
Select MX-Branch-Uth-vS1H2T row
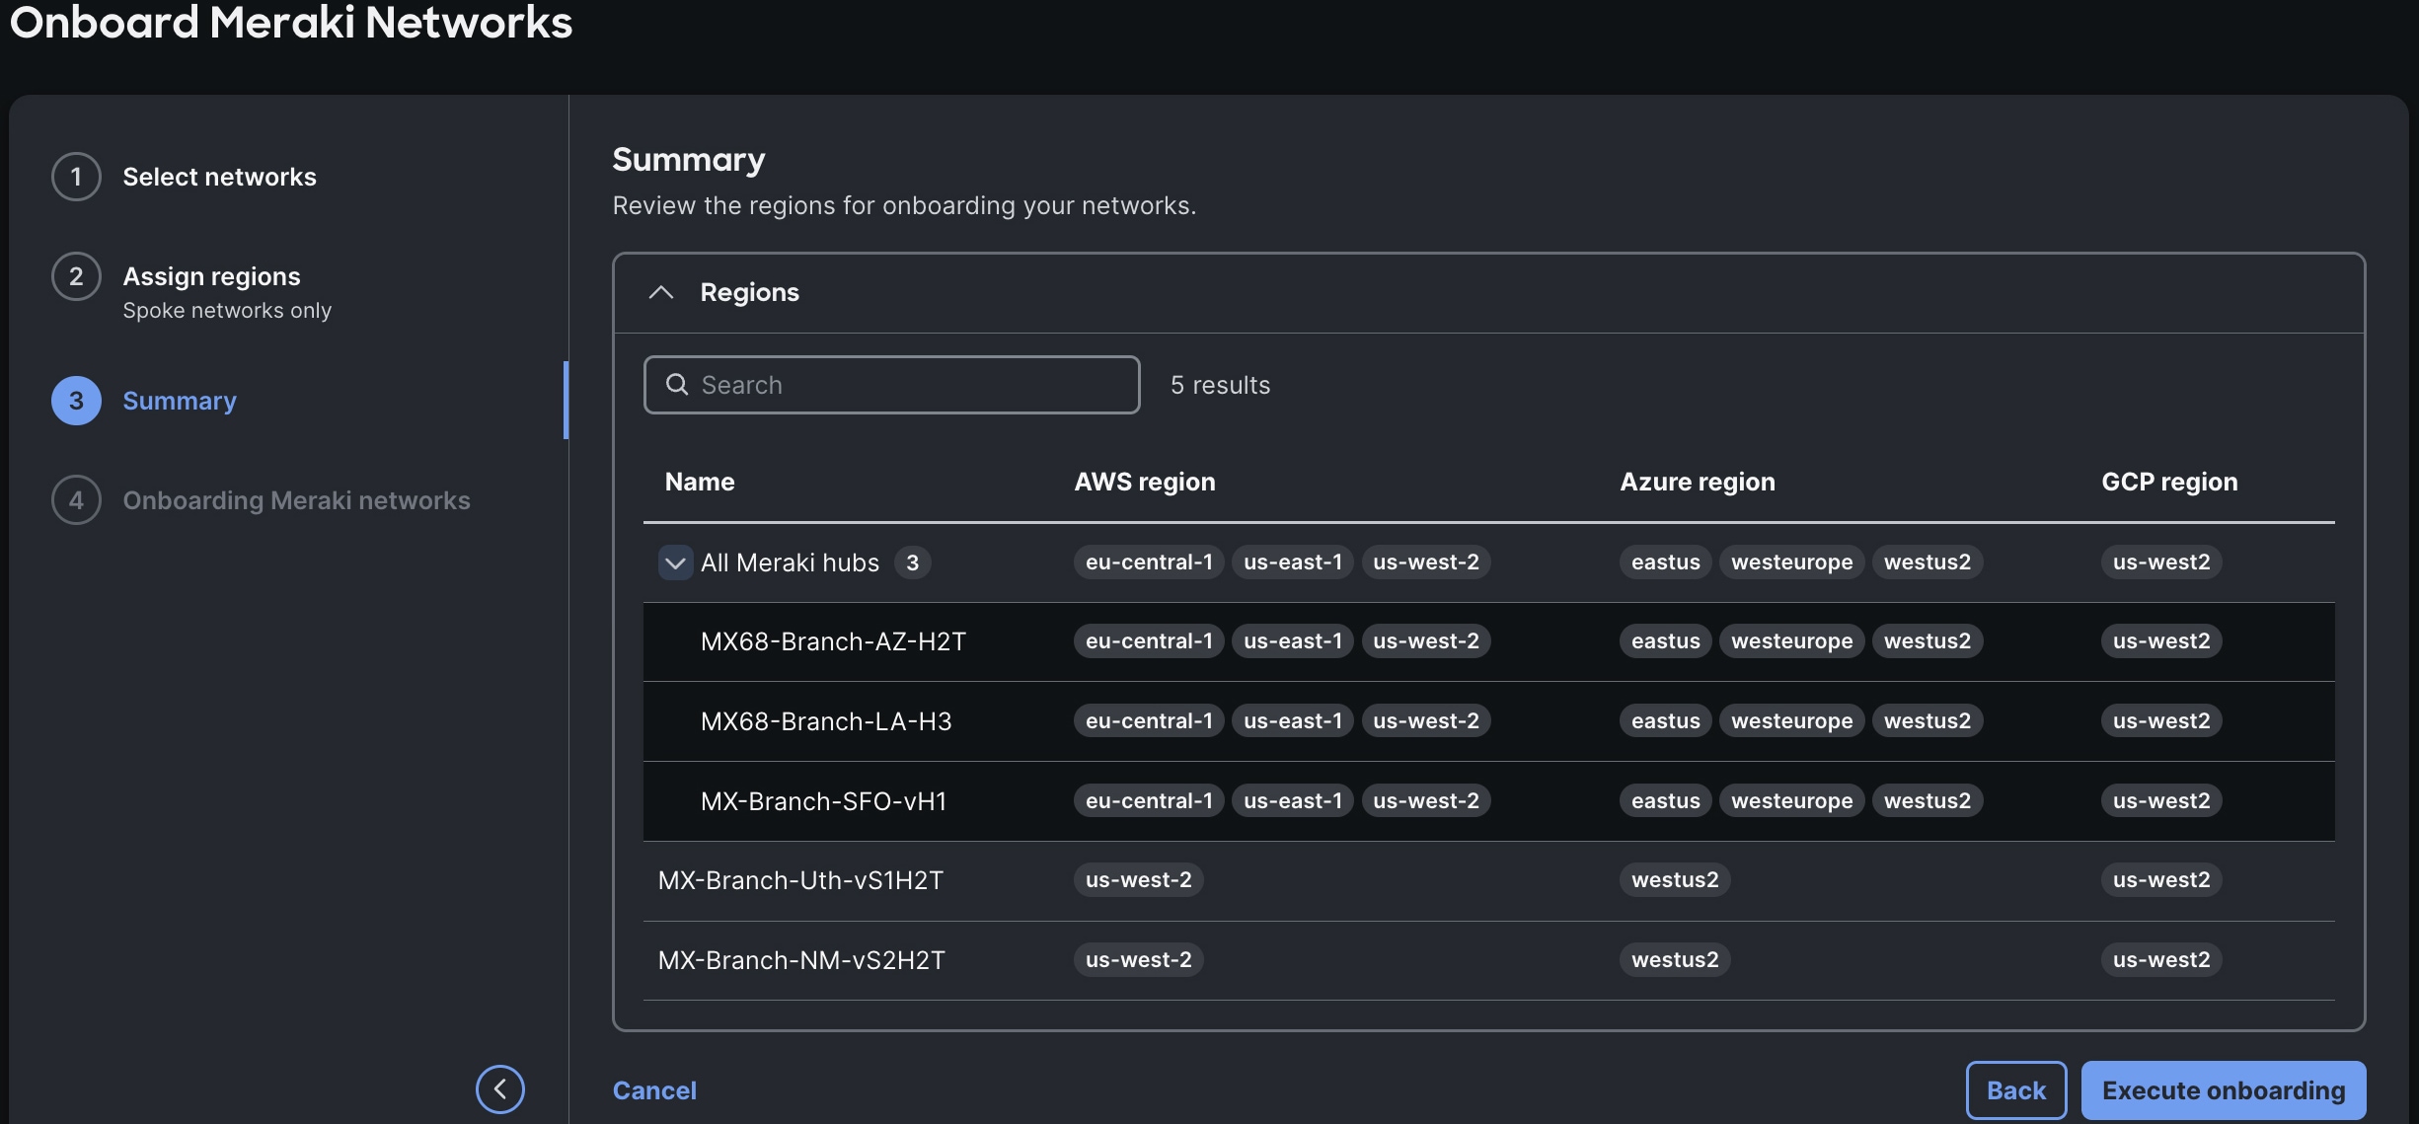(1489, 880)
